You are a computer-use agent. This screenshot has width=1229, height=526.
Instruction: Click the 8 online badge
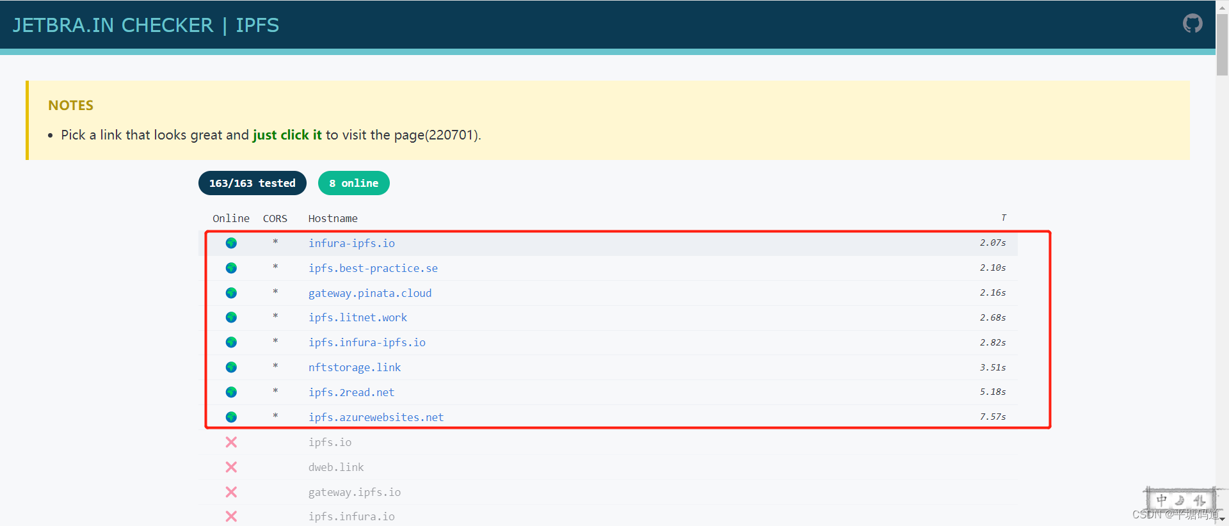354,183
